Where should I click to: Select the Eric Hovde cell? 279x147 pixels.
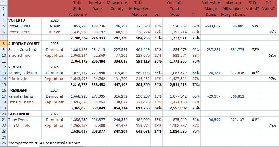pyautogui.click(x=25, y=79)
